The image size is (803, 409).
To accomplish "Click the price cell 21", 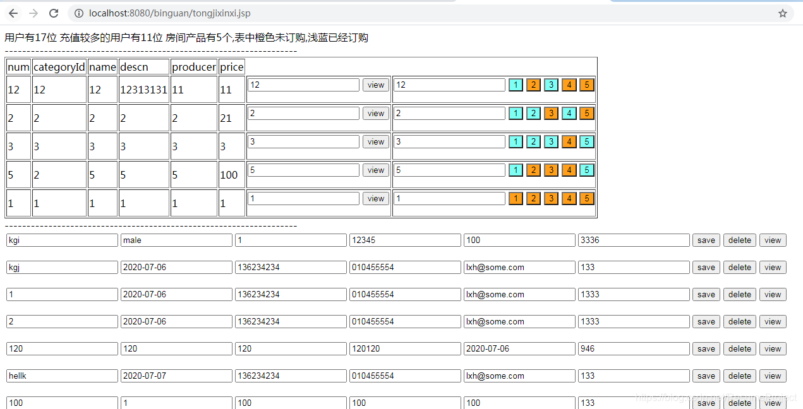I will point(232,118).
